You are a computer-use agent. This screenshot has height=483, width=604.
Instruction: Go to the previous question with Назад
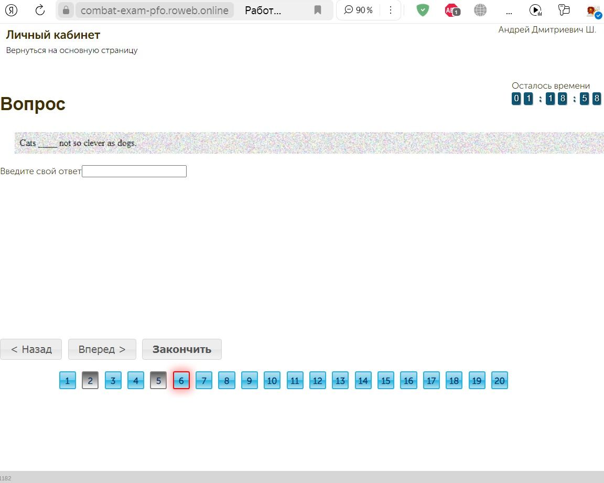31,349
